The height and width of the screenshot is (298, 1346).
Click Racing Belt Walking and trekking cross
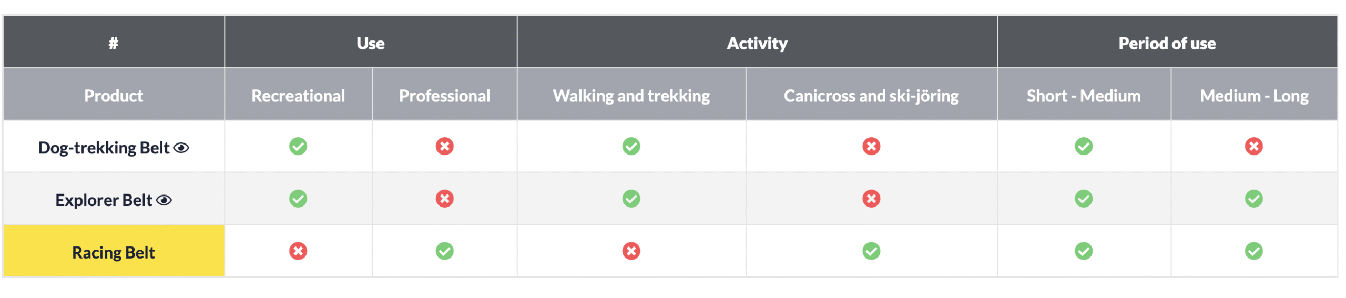click(x=631, y=251)
